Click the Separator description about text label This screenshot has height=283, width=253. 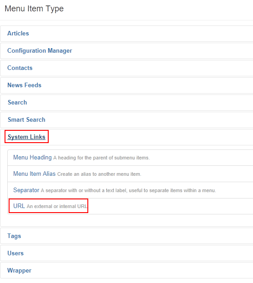[128, 191]
